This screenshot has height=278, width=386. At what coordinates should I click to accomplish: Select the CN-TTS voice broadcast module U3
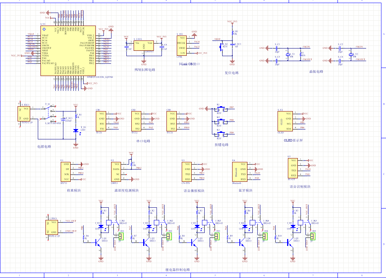[187, 171]
